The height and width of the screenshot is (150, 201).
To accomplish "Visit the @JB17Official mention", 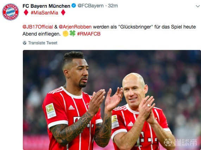I will (x=38, y=27).
